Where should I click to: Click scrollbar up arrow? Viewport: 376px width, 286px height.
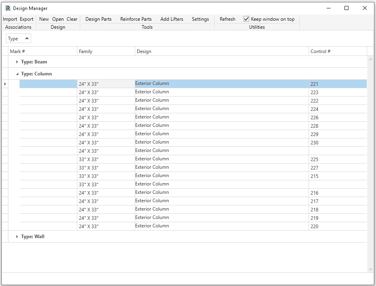370,59
